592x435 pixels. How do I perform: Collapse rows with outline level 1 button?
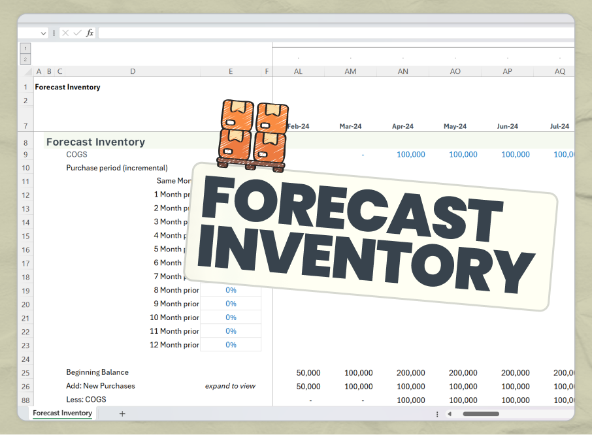pos(25,48)
